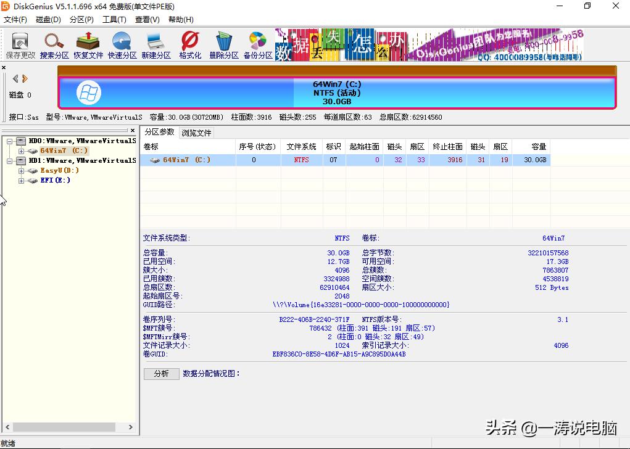Open the 帮助(H) menu
This screenshot has width=630, height=449.
(180, 19)
